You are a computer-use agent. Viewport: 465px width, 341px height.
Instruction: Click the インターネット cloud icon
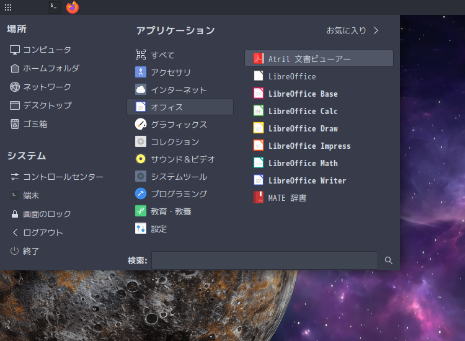(141, 89)
